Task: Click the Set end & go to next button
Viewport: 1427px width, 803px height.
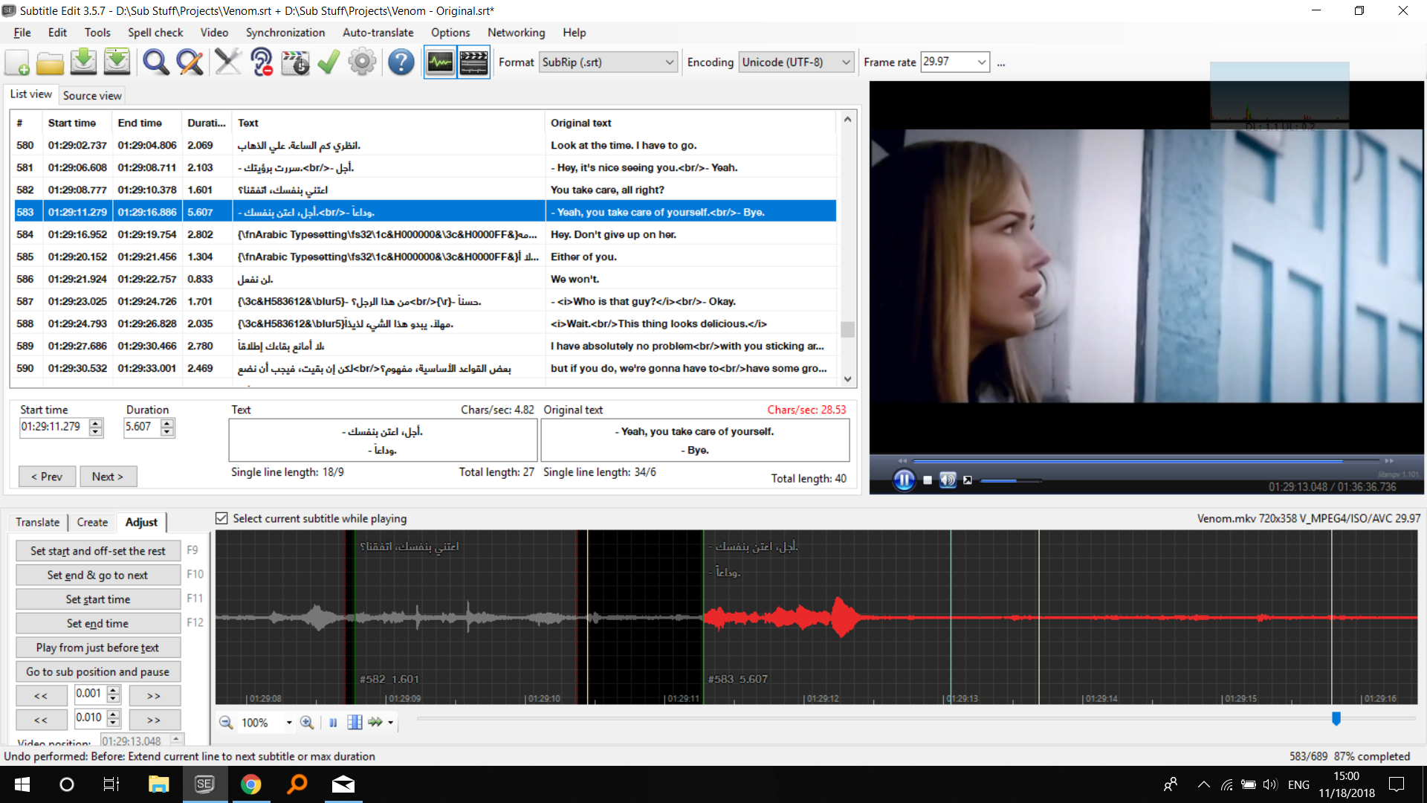Action: tap(97, 575)
